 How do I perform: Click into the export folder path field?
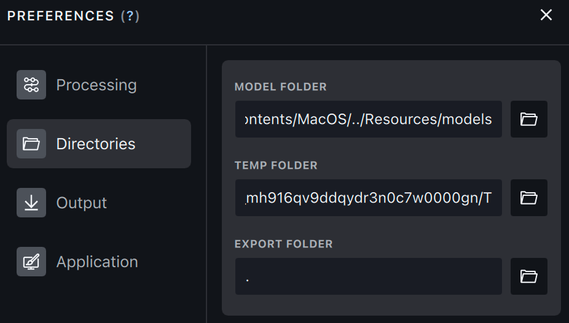click(369, 276)
